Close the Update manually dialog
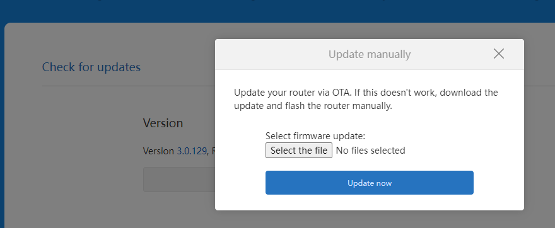 498,54
